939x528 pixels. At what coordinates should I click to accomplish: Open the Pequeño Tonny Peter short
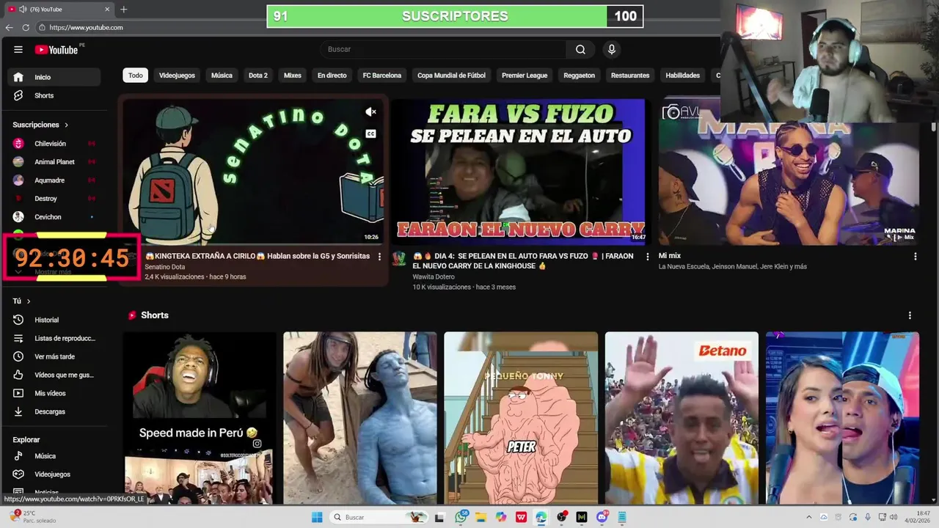[x=521, y=418]
